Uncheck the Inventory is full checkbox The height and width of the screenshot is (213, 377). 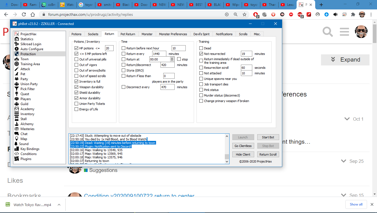click(77, 82)
